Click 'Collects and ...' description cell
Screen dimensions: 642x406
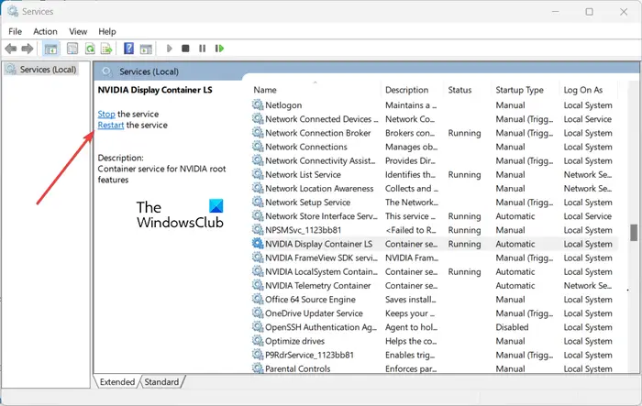412,188
